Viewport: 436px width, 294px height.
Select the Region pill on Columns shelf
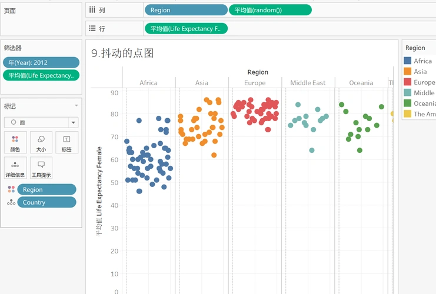tap(185, 10)
